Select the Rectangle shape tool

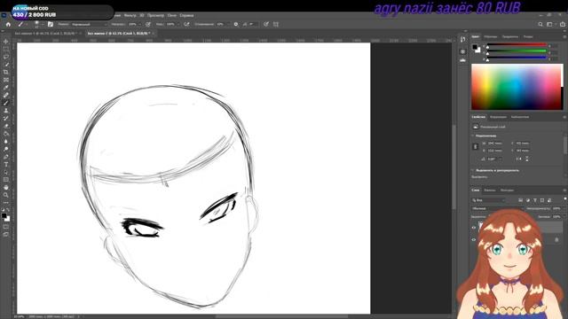[6, 179]
